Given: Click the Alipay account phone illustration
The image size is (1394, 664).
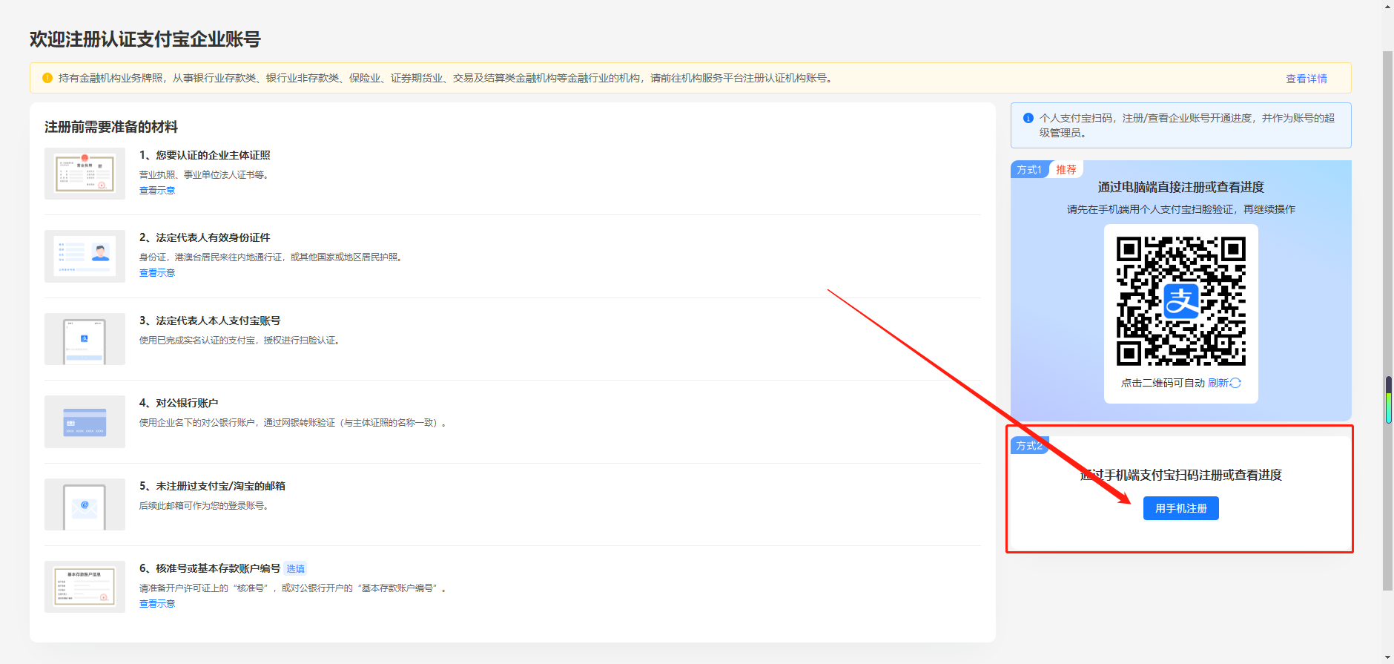Looking at the screenshot, I should (x=85, y=339).
